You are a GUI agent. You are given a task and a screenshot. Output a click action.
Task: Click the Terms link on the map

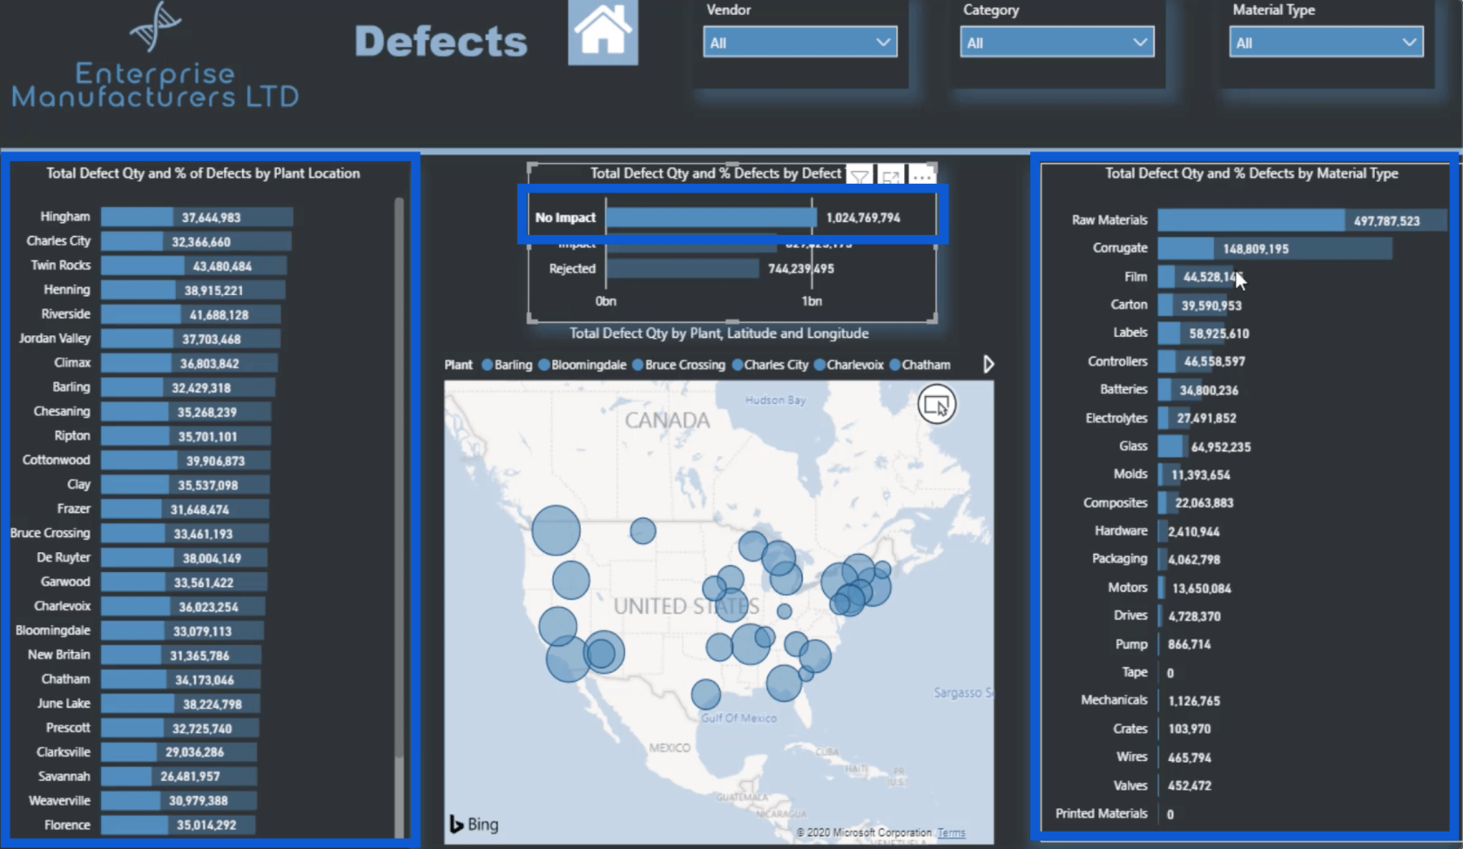click(x=951, y=832)
